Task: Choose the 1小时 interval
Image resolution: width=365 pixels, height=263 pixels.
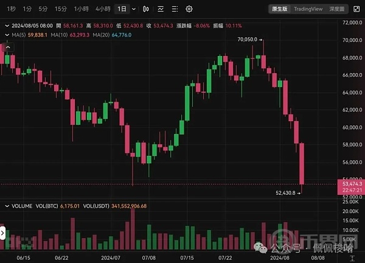Action: tap(81, 9)
